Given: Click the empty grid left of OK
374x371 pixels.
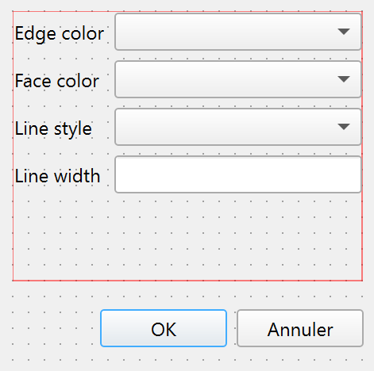Looking at the screenshot, I should click(56, 328).
